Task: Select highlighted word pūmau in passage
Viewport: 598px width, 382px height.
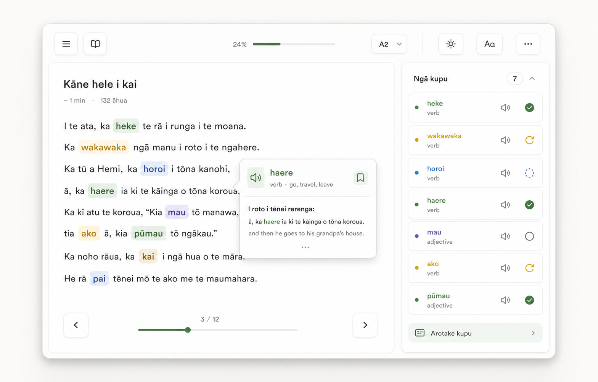Action: tap(148, 233)
